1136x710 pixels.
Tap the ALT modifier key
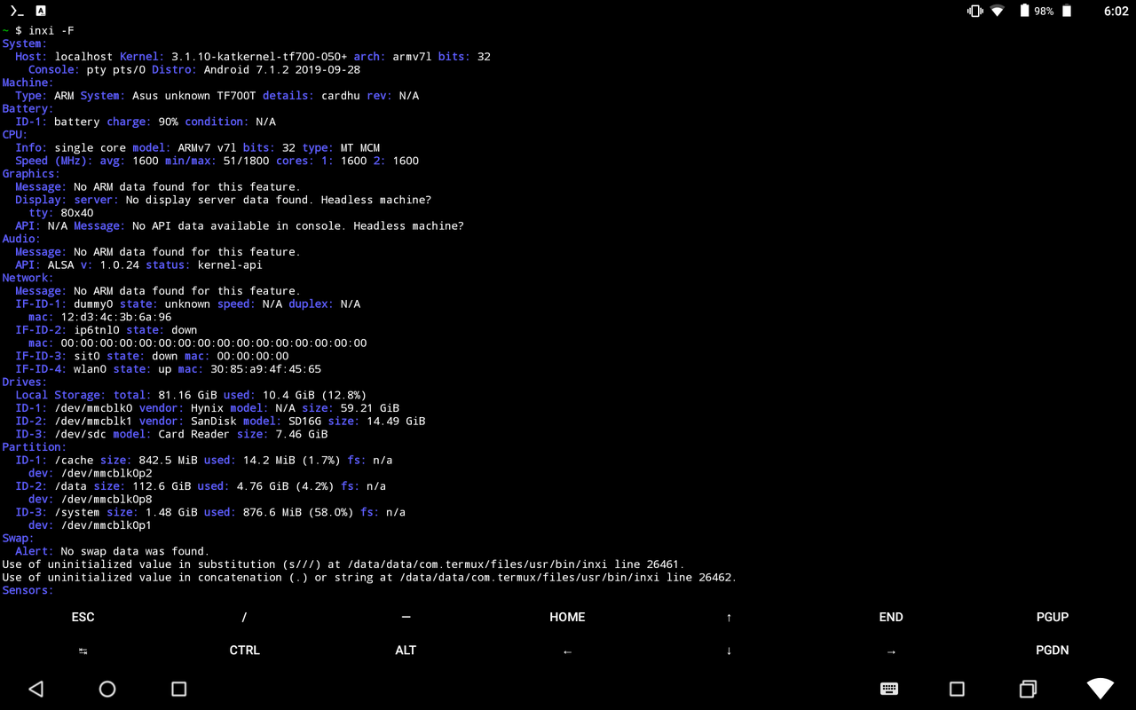406,651
